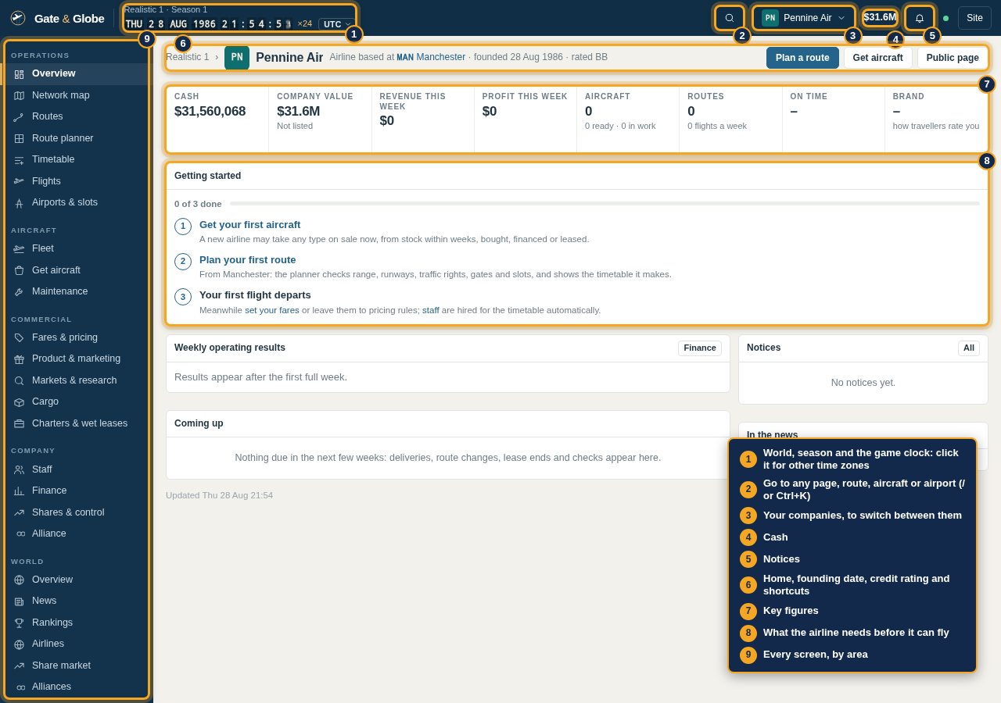Image resolution: width=1001 pixels, height=703 pixels.
Task: Open the Cargo page
Action: coord(75,401)
